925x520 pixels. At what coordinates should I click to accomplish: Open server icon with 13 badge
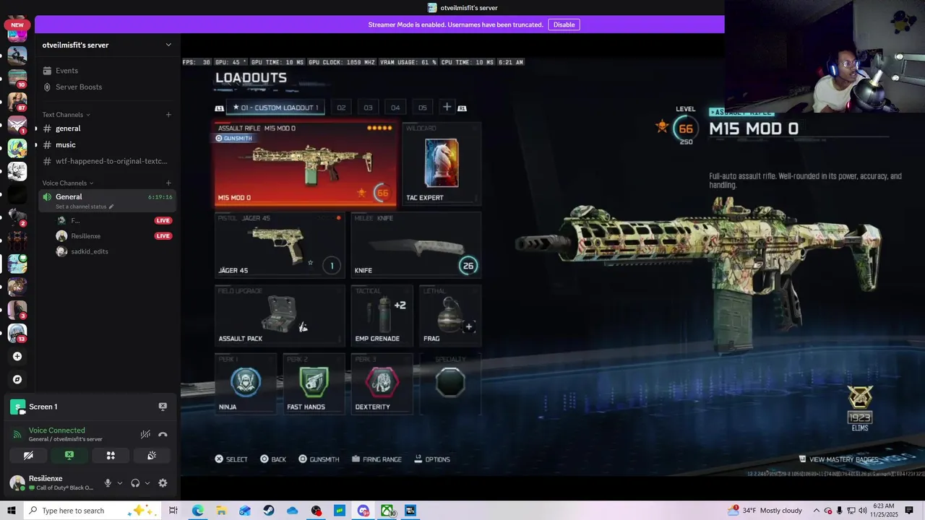tap(17, 333)
